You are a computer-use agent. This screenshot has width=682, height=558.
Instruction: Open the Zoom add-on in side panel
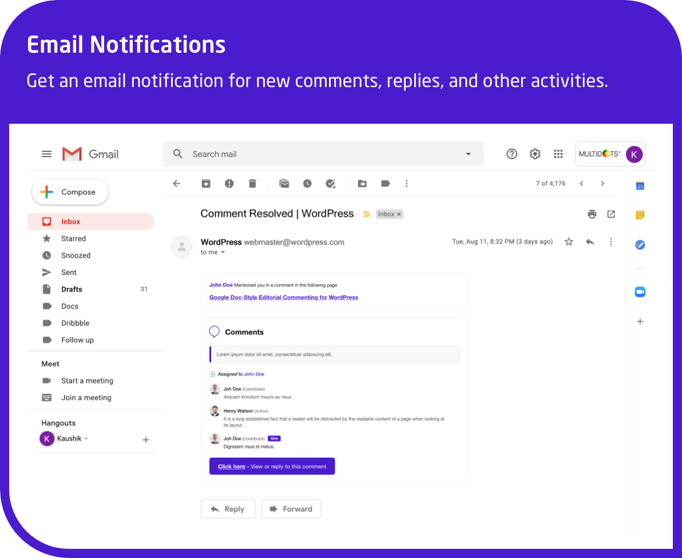tap(640, 292)
